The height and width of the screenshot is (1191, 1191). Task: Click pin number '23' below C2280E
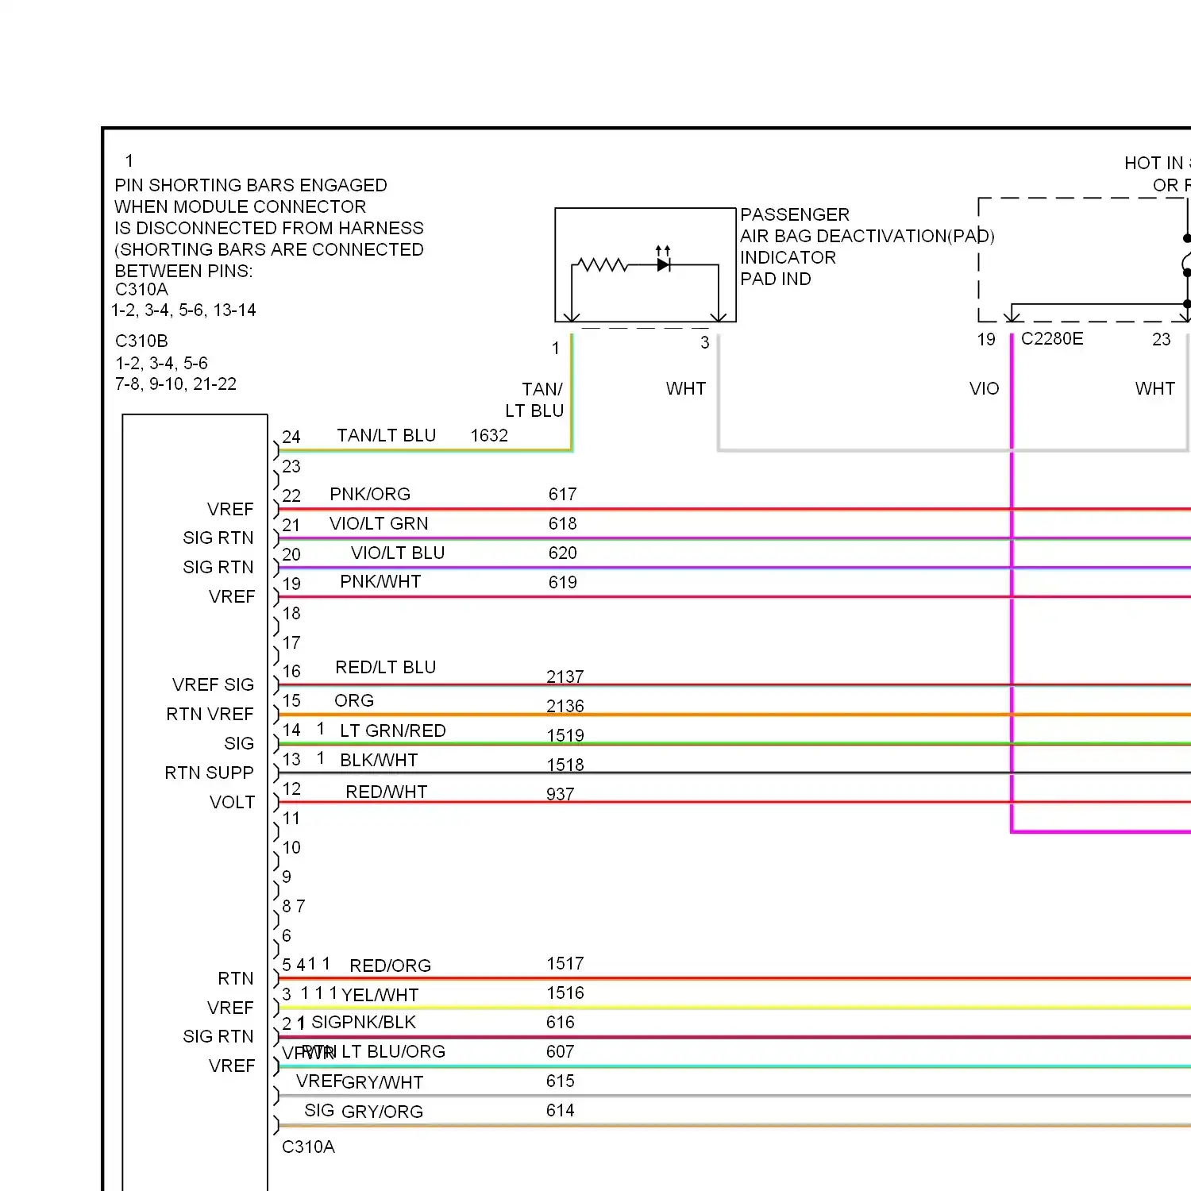(1162, 340)
